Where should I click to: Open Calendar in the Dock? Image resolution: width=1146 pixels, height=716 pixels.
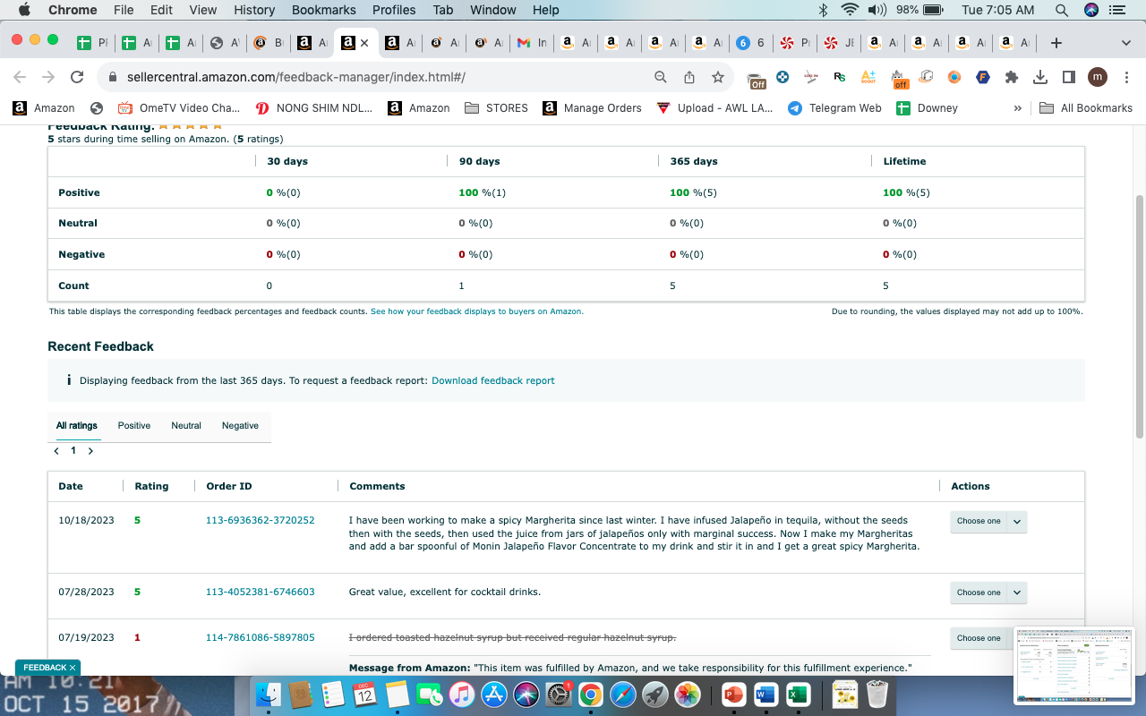[364, 695]
